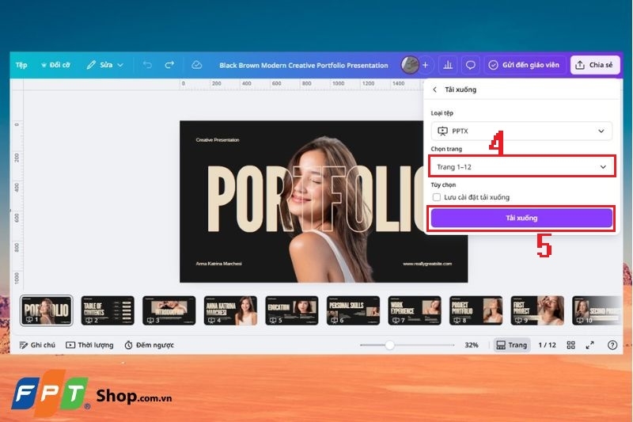Open the Trang 1–12 page dropdown

pos(521,167)
